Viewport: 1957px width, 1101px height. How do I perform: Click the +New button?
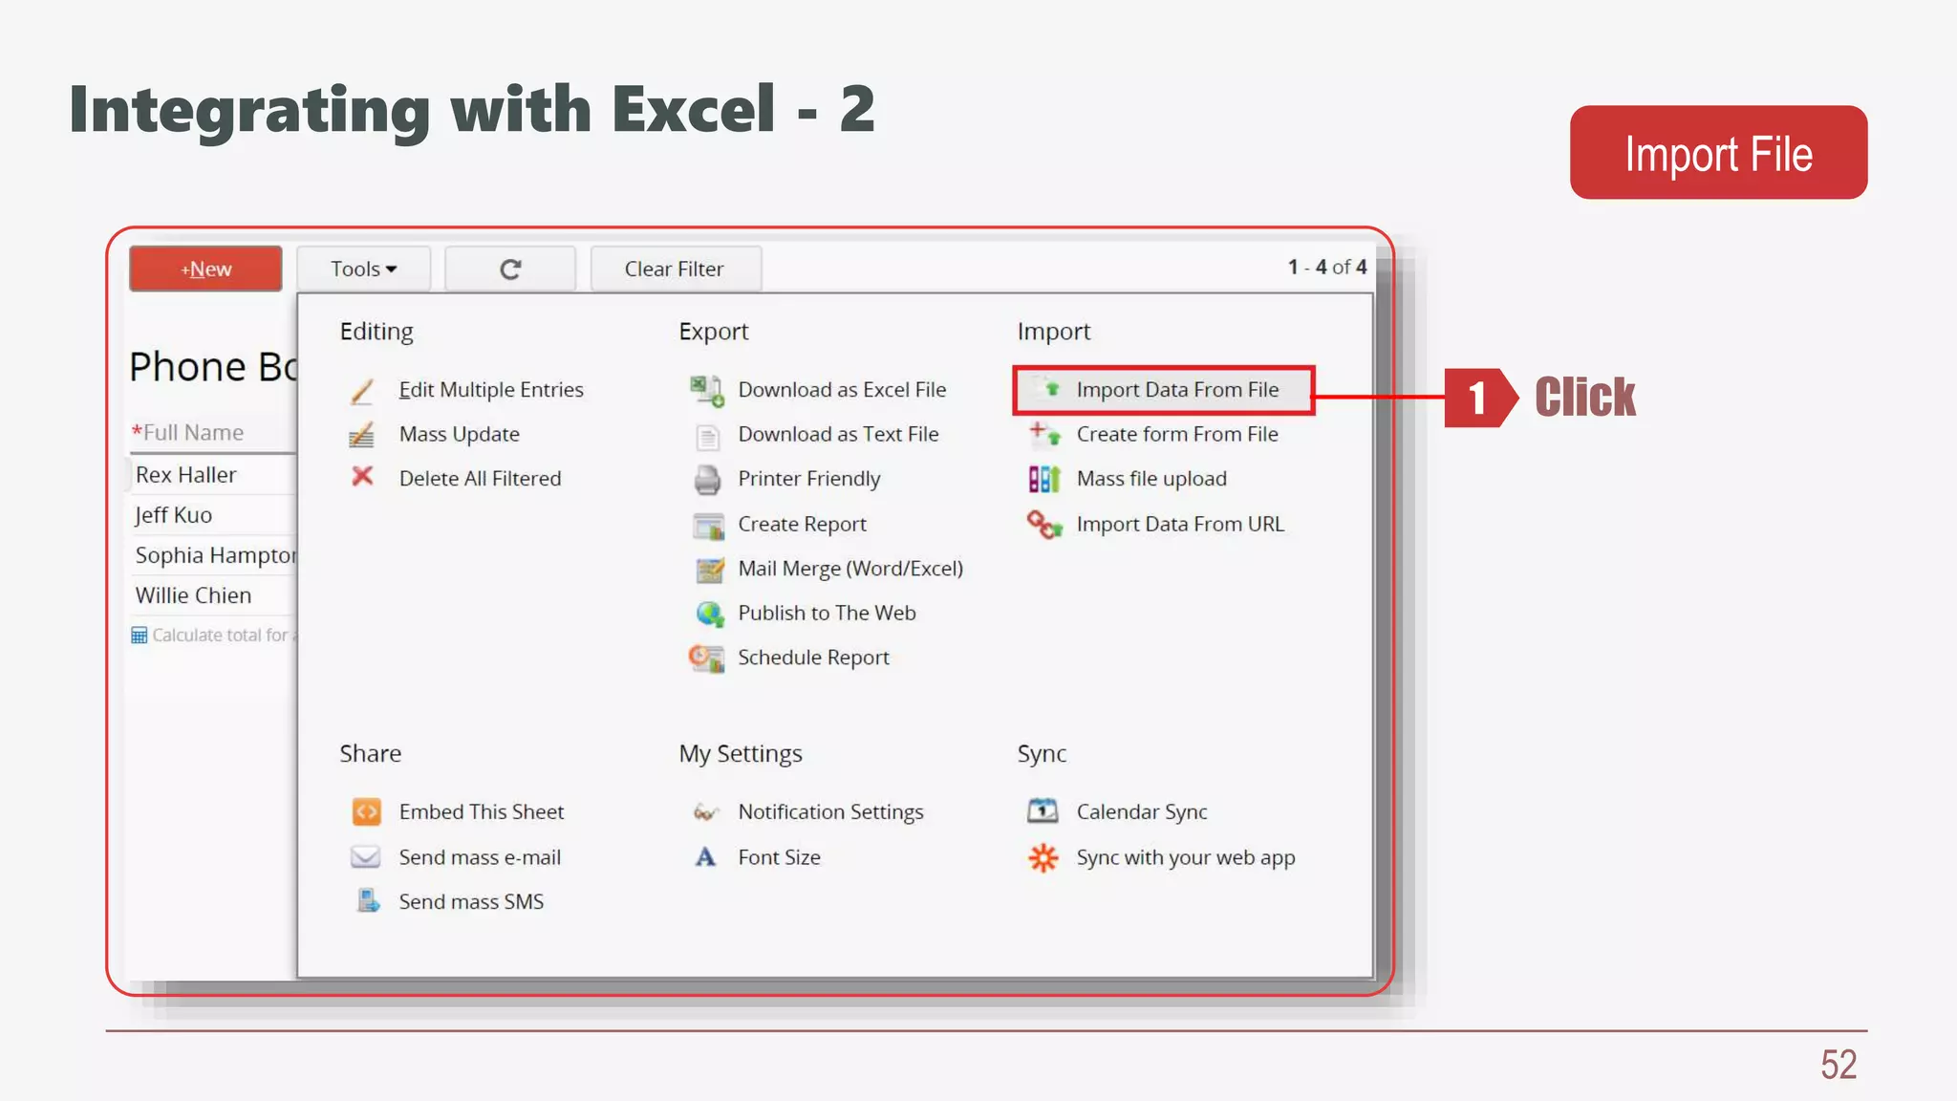(x=205, y=269)
